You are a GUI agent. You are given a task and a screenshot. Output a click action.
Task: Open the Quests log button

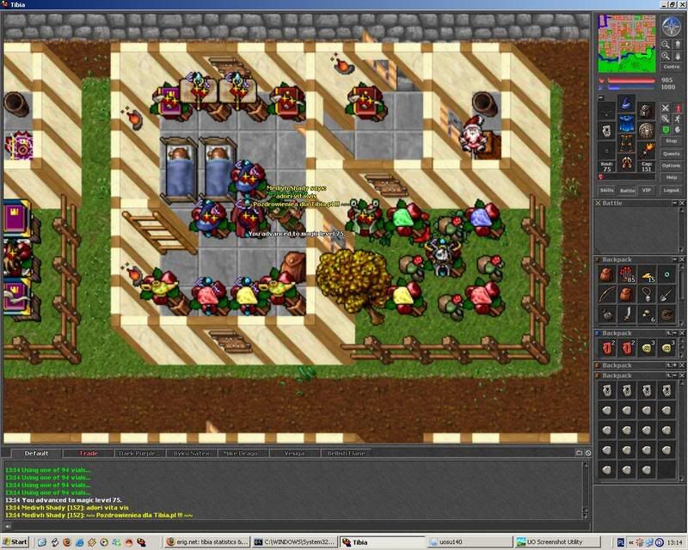pyautogui.click(x=672, y=154)
